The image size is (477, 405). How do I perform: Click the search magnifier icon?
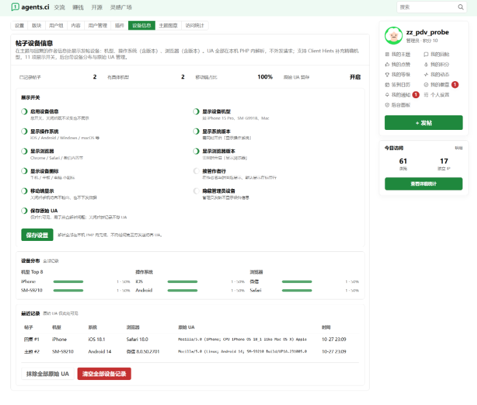(461, 7)
